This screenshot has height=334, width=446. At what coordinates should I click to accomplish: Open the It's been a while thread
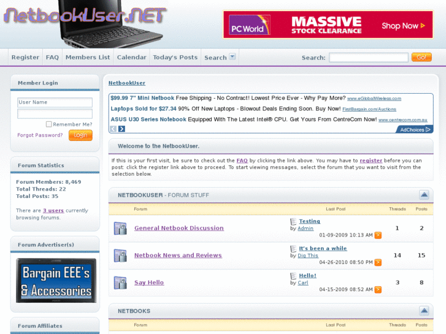pos(323,248)
